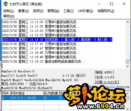Image resolution: width=131 pixels, height=111 pixels.
Task: Click the log scrollbar thumb
Action: pyautogui.click(x=127, y=61)
